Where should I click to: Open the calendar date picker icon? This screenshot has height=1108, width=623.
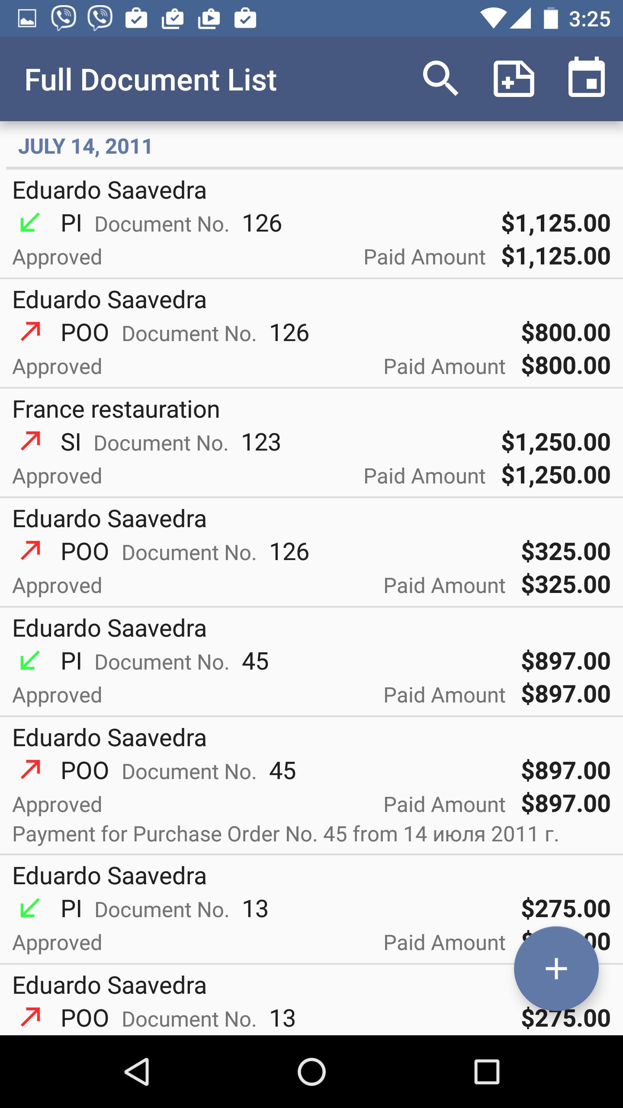tap(586, 78)
